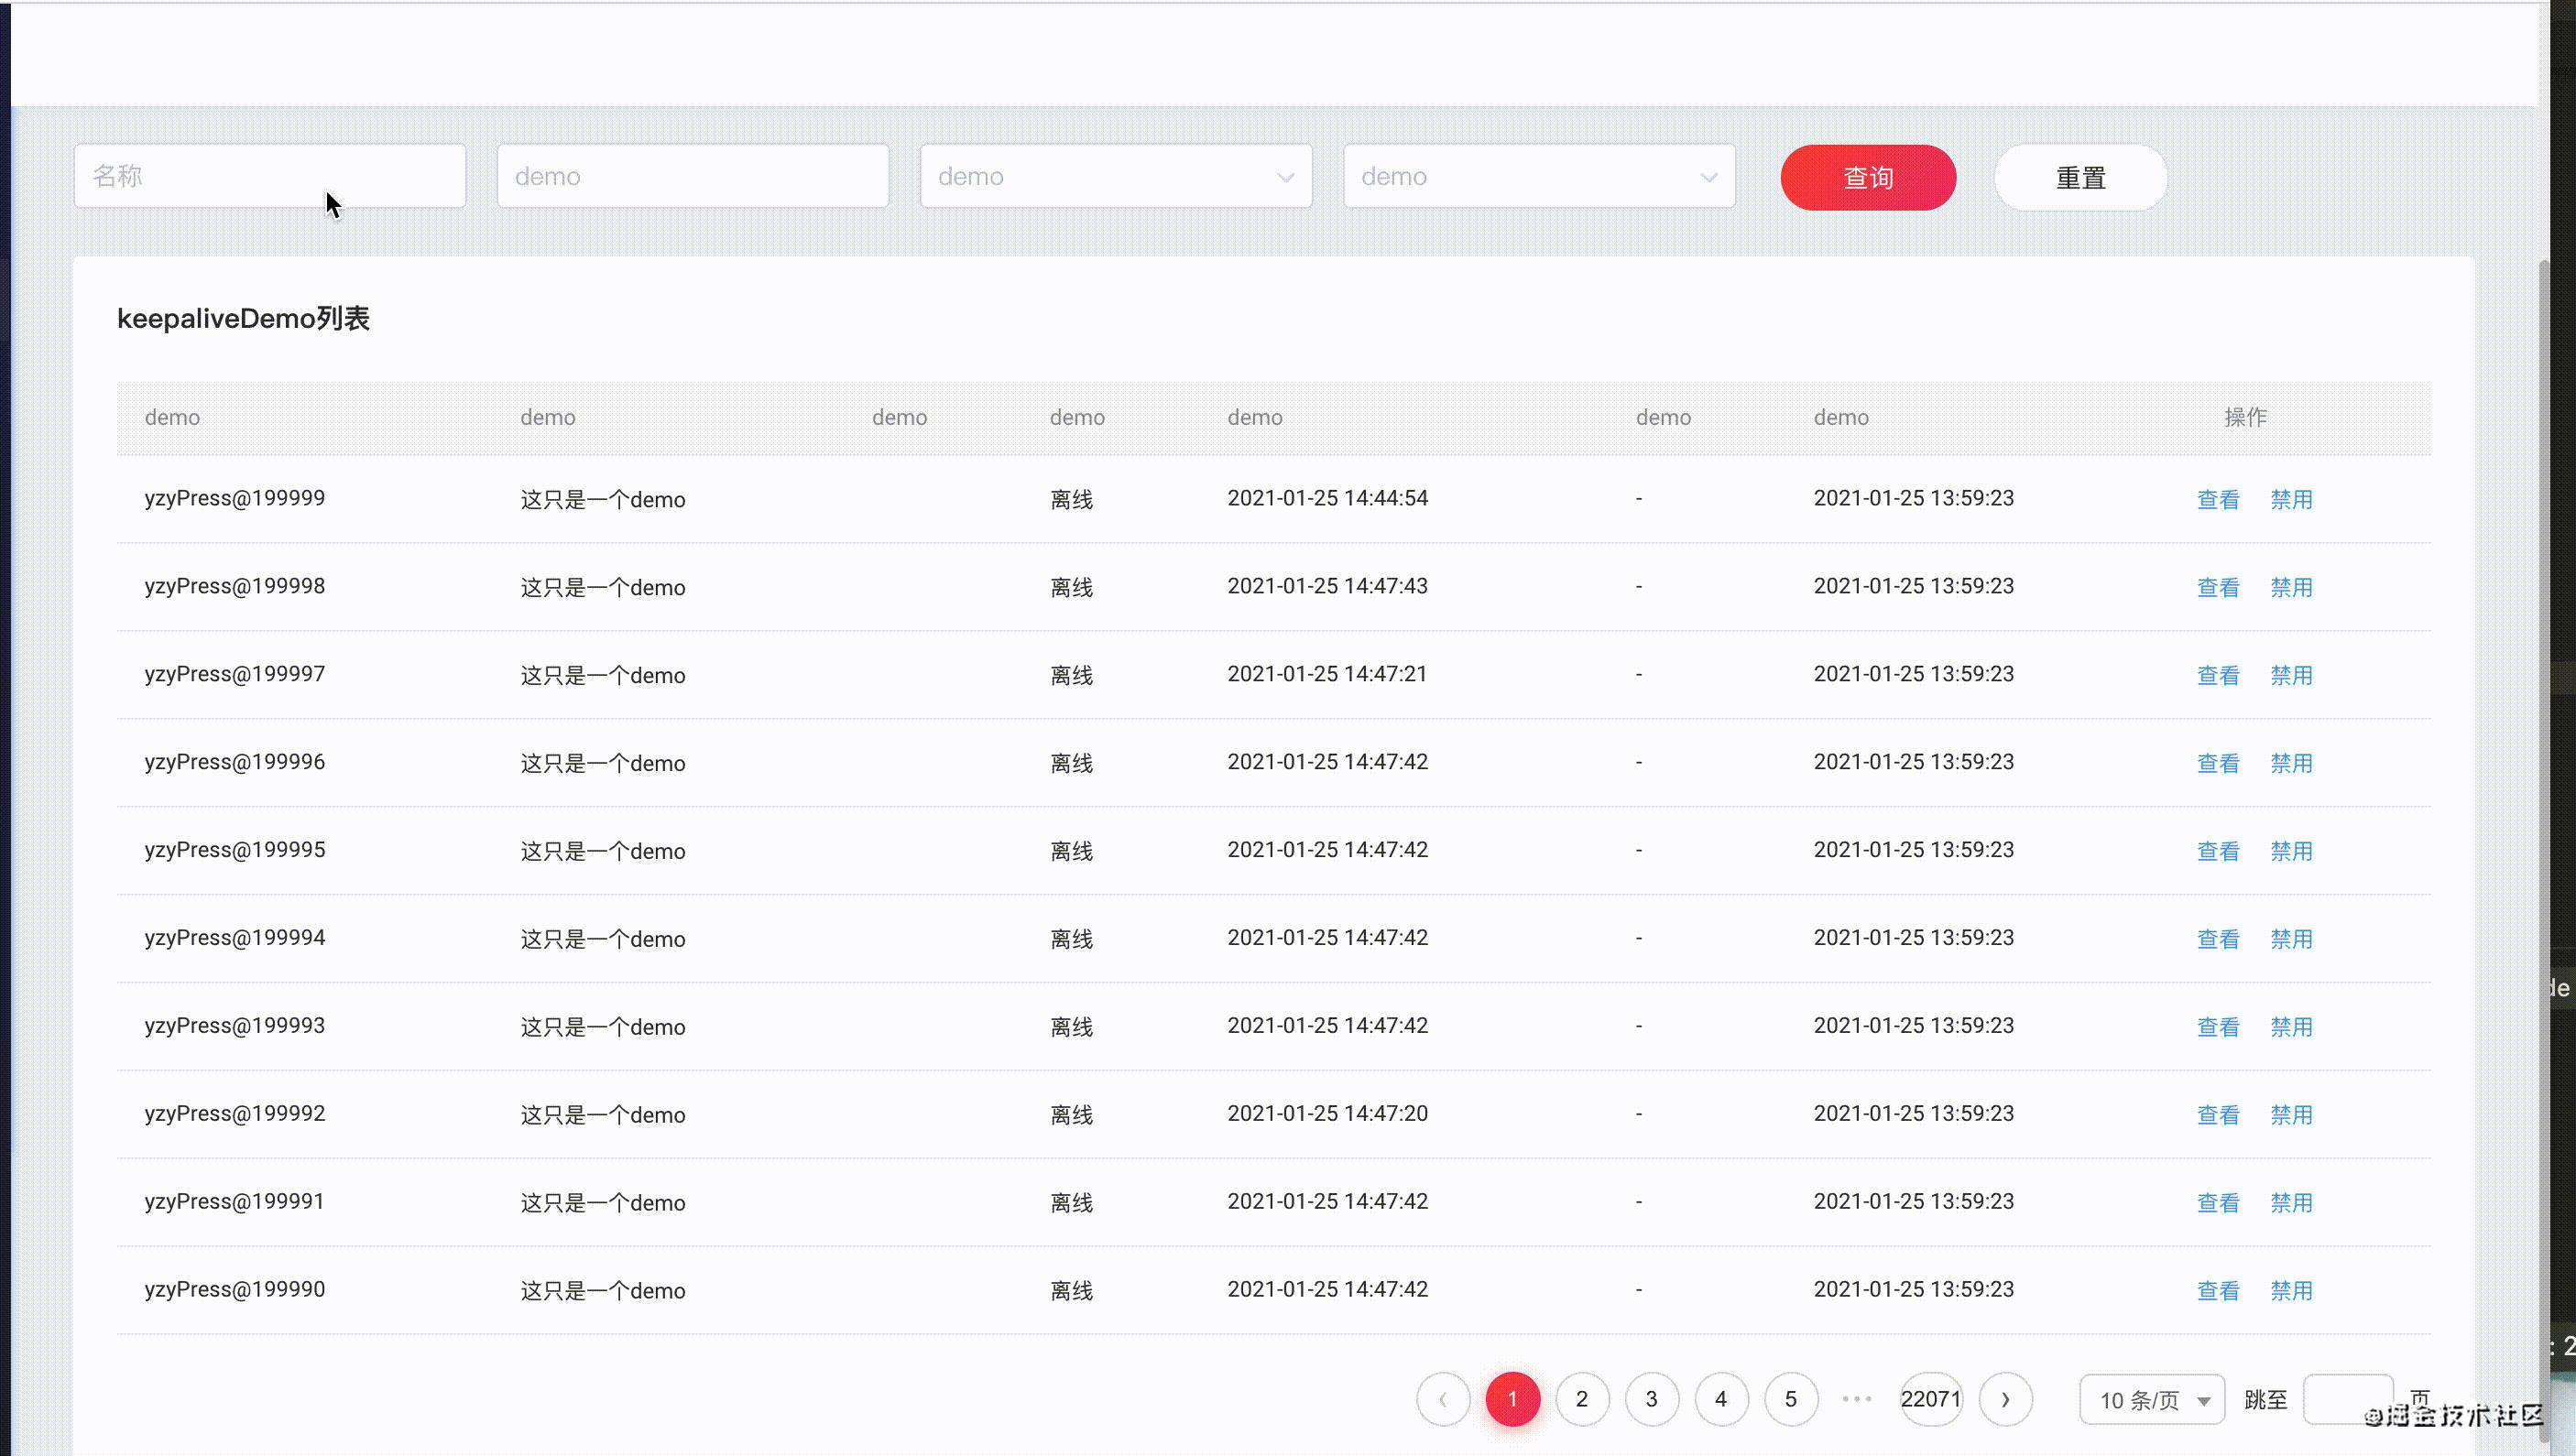Go to previous page arrow
The image size is (2576, 1456).
click(1443, 1399)
